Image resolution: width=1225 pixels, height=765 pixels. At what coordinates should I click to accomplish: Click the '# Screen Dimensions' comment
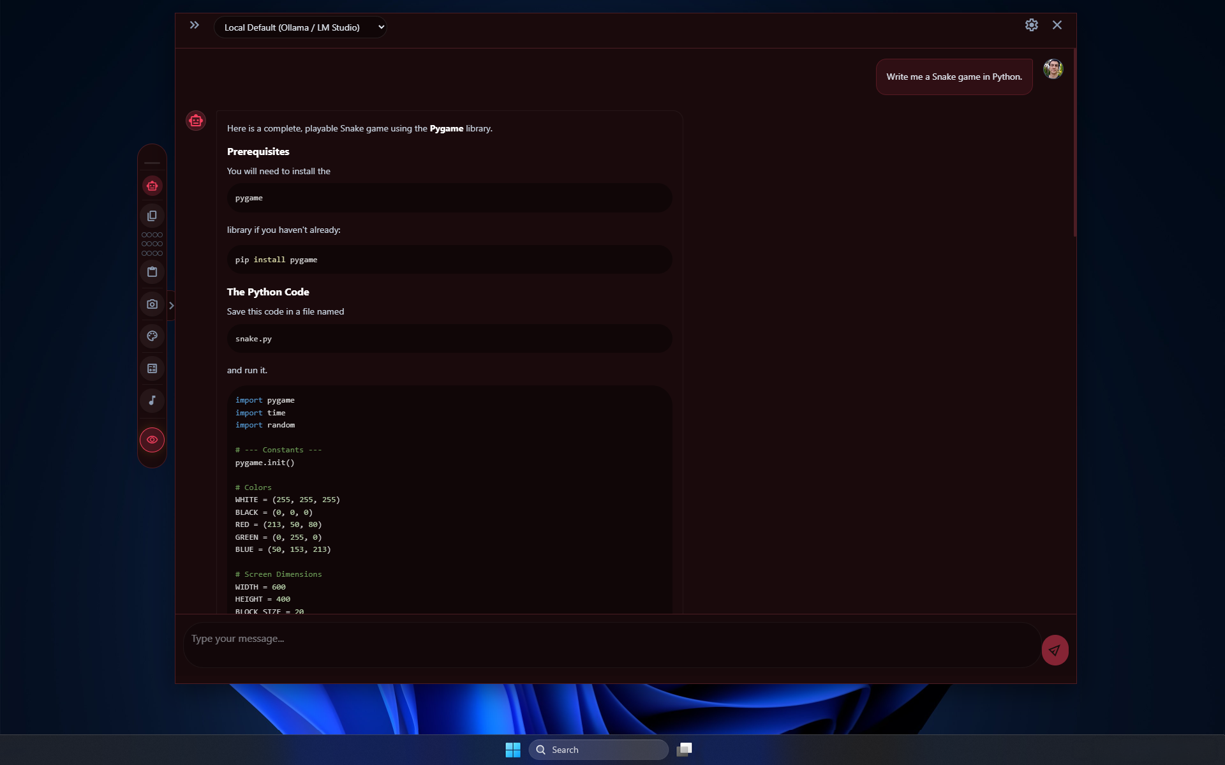(279, 574)
